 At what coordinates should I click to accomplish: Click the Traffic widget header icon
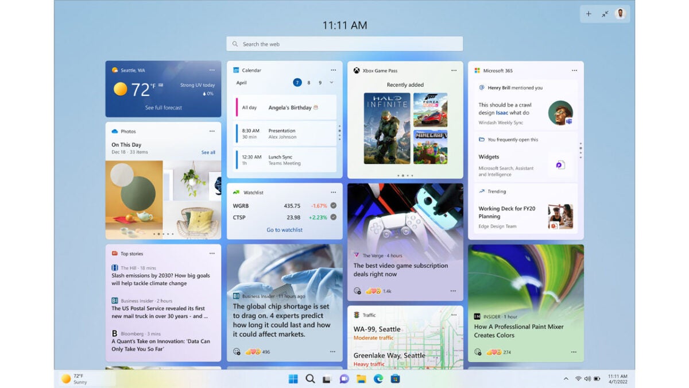click(x=357, y=314)
